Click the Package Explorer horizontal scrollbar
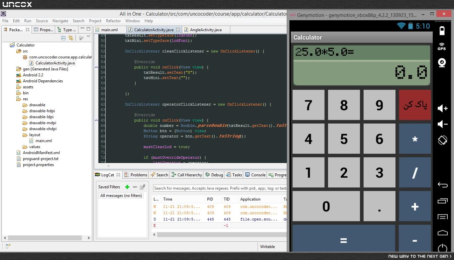Viewport: 454px width, 260px height. [x=45, y=238]
